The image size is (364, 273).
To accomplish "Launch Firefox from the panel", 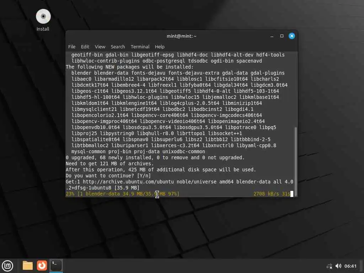I will pyautogui.click(x=42, y=266).
